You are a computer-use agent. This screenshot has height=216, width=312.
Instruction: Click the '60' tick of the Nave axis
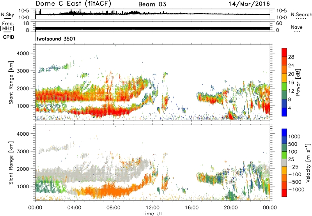tap(279, 23)
